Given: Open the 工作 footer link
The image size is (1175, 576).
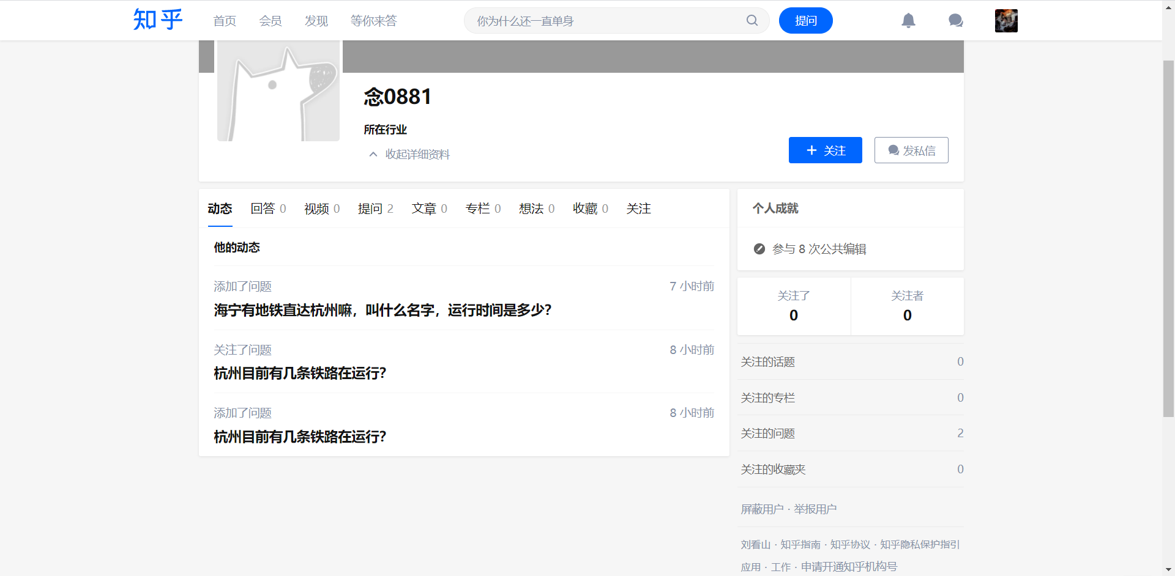Looking at the screenshot, I should tap(781, 567).
